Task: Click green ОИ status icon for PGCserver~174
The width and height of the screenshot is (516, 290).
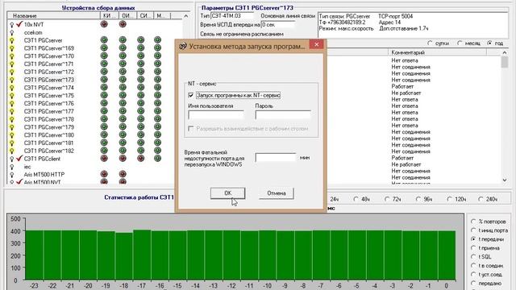Action: [123, 87]
